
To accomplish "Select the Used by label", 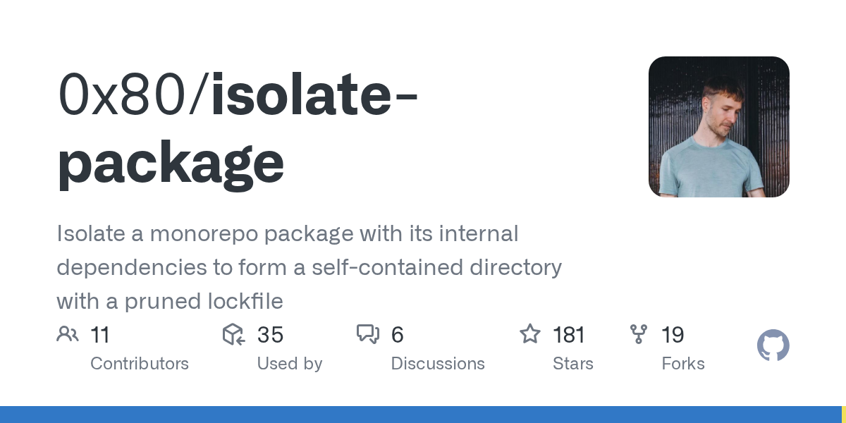I will pos(290,364).
